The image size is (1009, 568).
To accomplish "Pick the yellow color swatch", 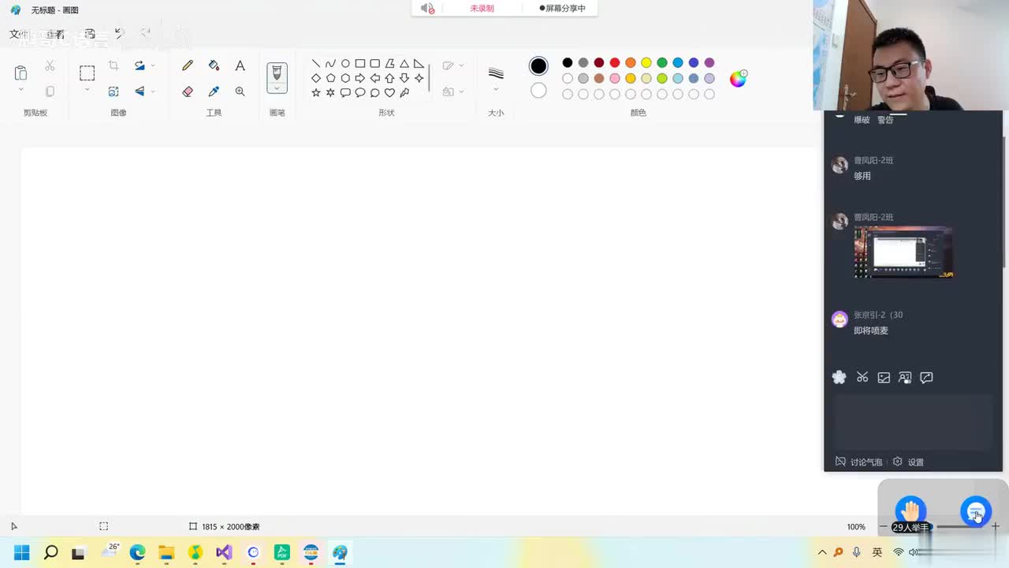I will 646,62.
